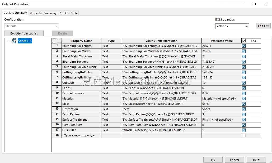Switch to the Cut List Summary tab
The width and height of the screenshot is (272, 163).
point(15,13)
